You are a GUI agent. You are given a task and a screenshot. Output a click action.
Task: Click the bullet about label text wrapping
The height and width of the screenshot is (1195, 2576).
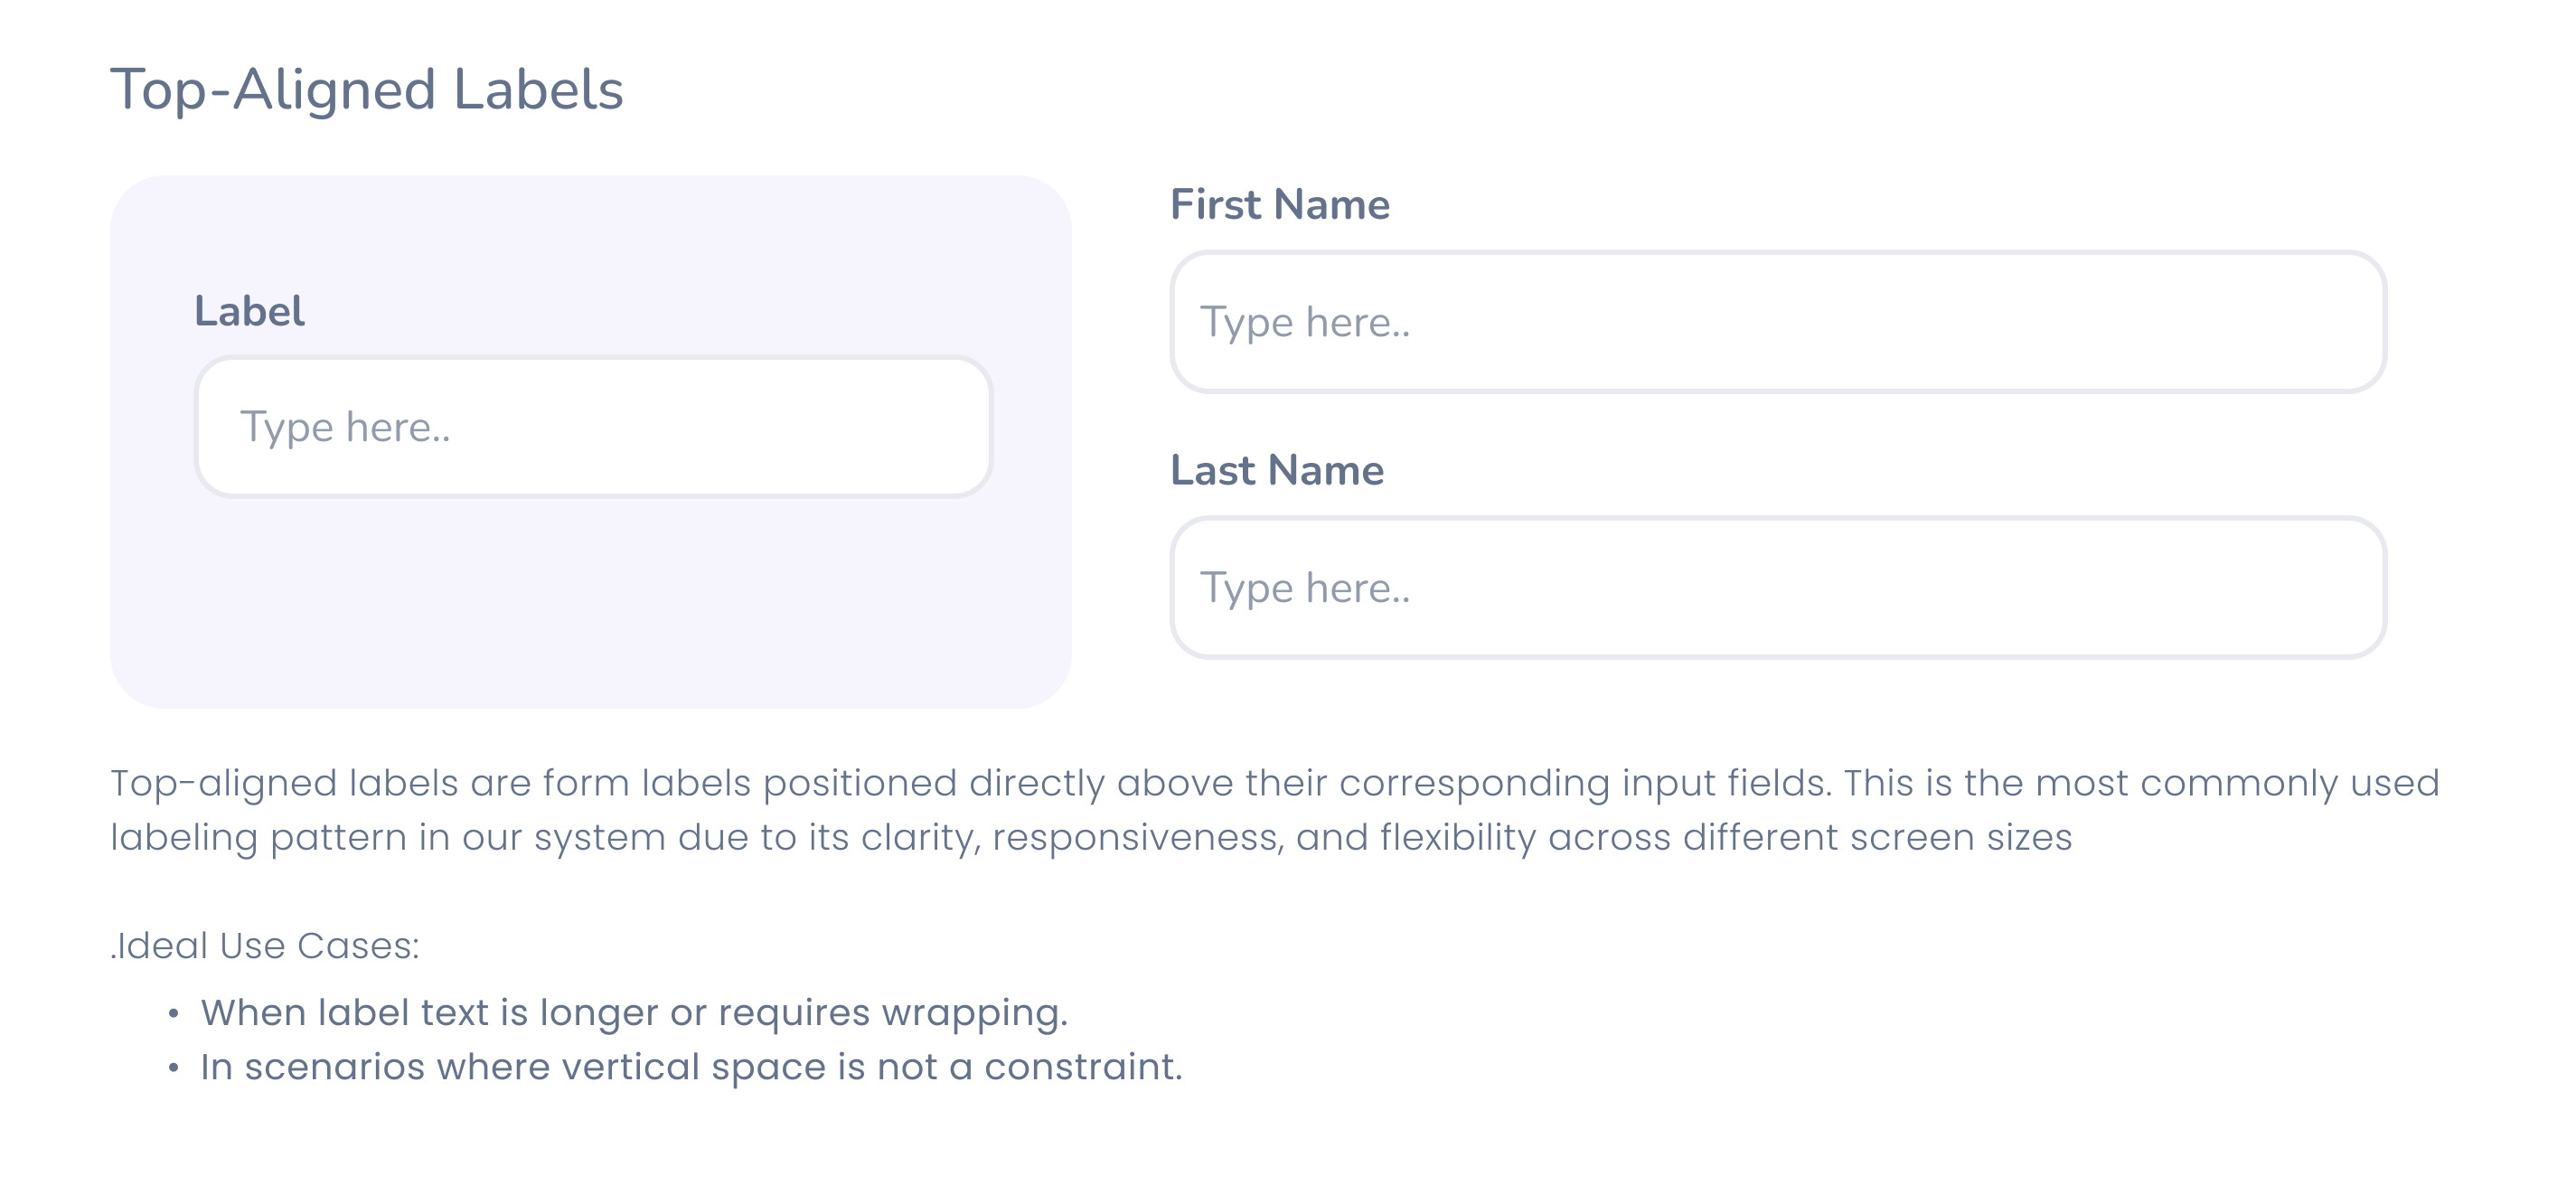(634, 1013)
